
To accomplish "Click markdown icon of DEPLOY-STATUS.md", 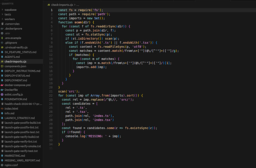I will click(2, 76).
